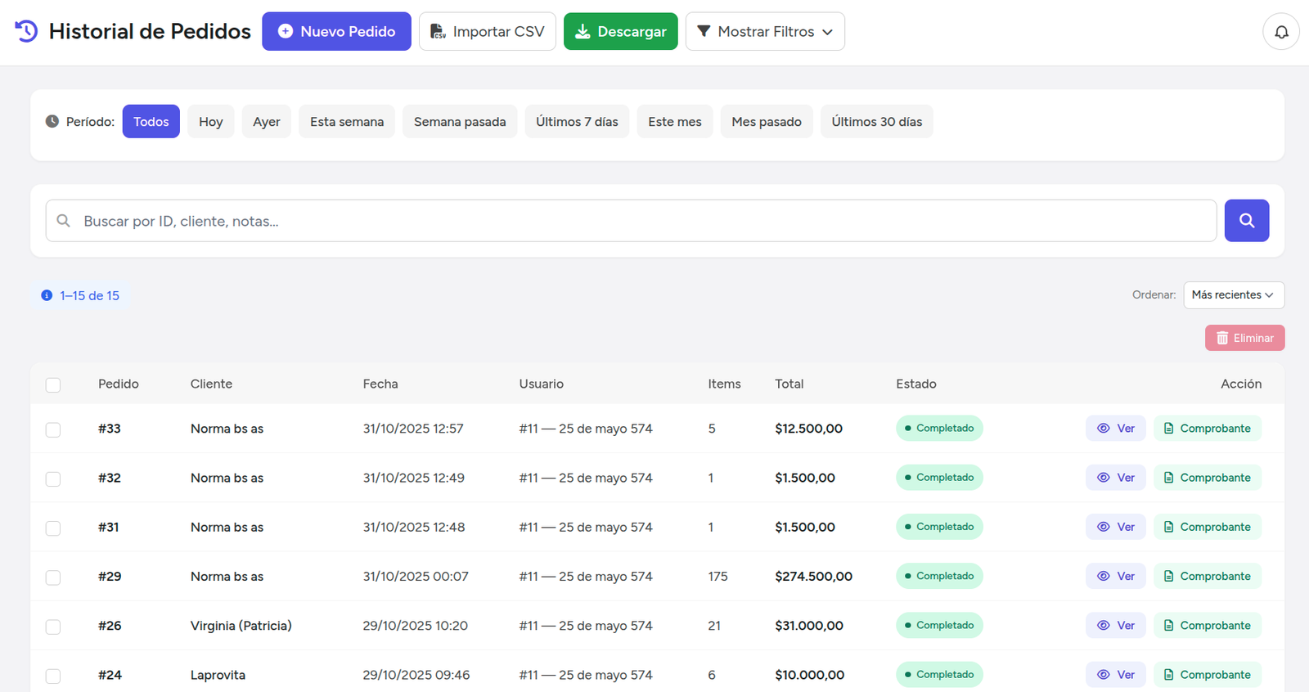
Task: Expand the Mostrar Filtros dropdown
Action: point(764,32)
